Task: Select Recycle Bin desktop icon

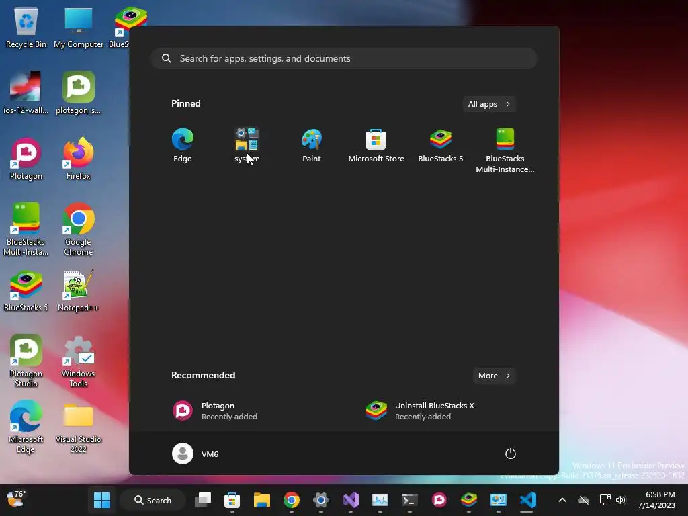Action: [x=26, y=27]
